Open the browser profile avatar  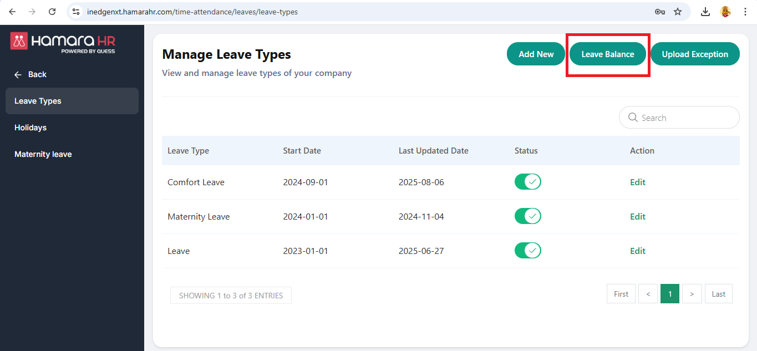pos(725,12)
